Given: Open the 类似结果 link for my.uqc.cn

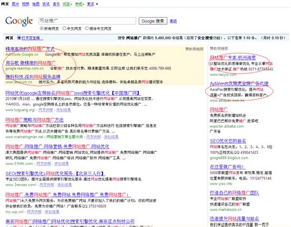Looking at the screenshot, I should point(52,212).
